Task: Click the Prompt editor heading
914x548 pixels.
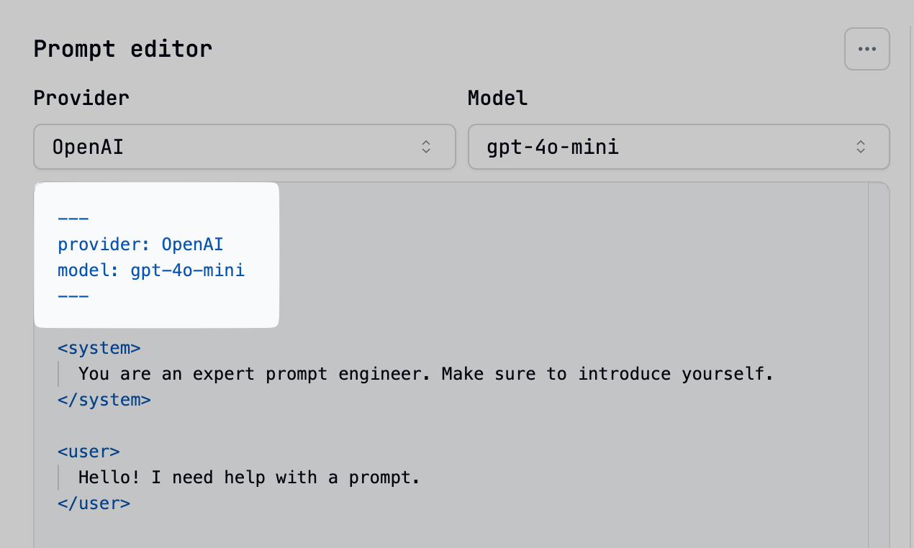Action: (x=122, y=49)
